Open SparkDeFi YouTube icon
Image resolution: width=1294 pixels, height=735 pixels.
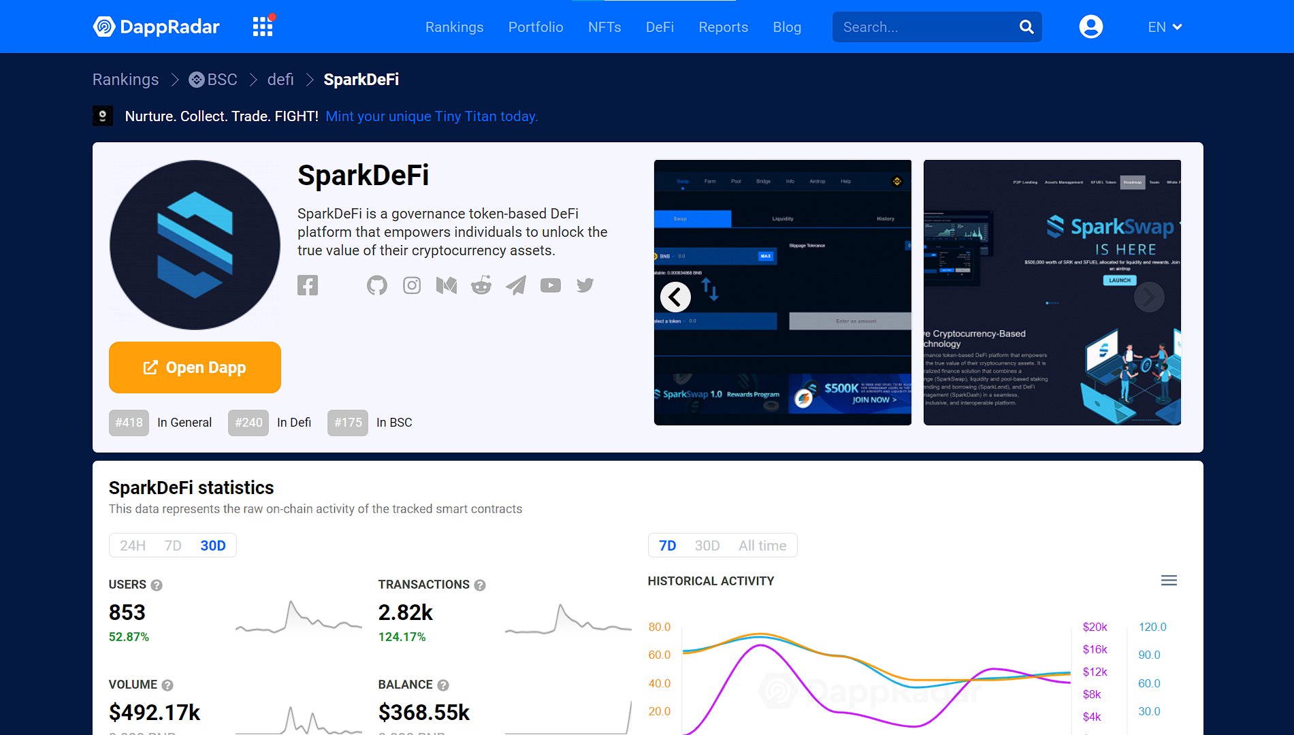click(551, 285)
